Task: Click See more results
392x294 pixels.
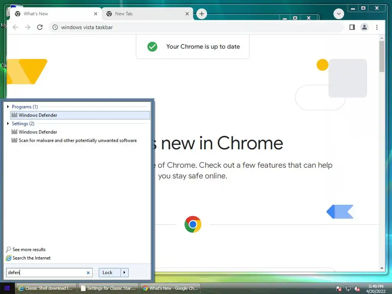Action: pyautogui.click(x=29, y=250)
